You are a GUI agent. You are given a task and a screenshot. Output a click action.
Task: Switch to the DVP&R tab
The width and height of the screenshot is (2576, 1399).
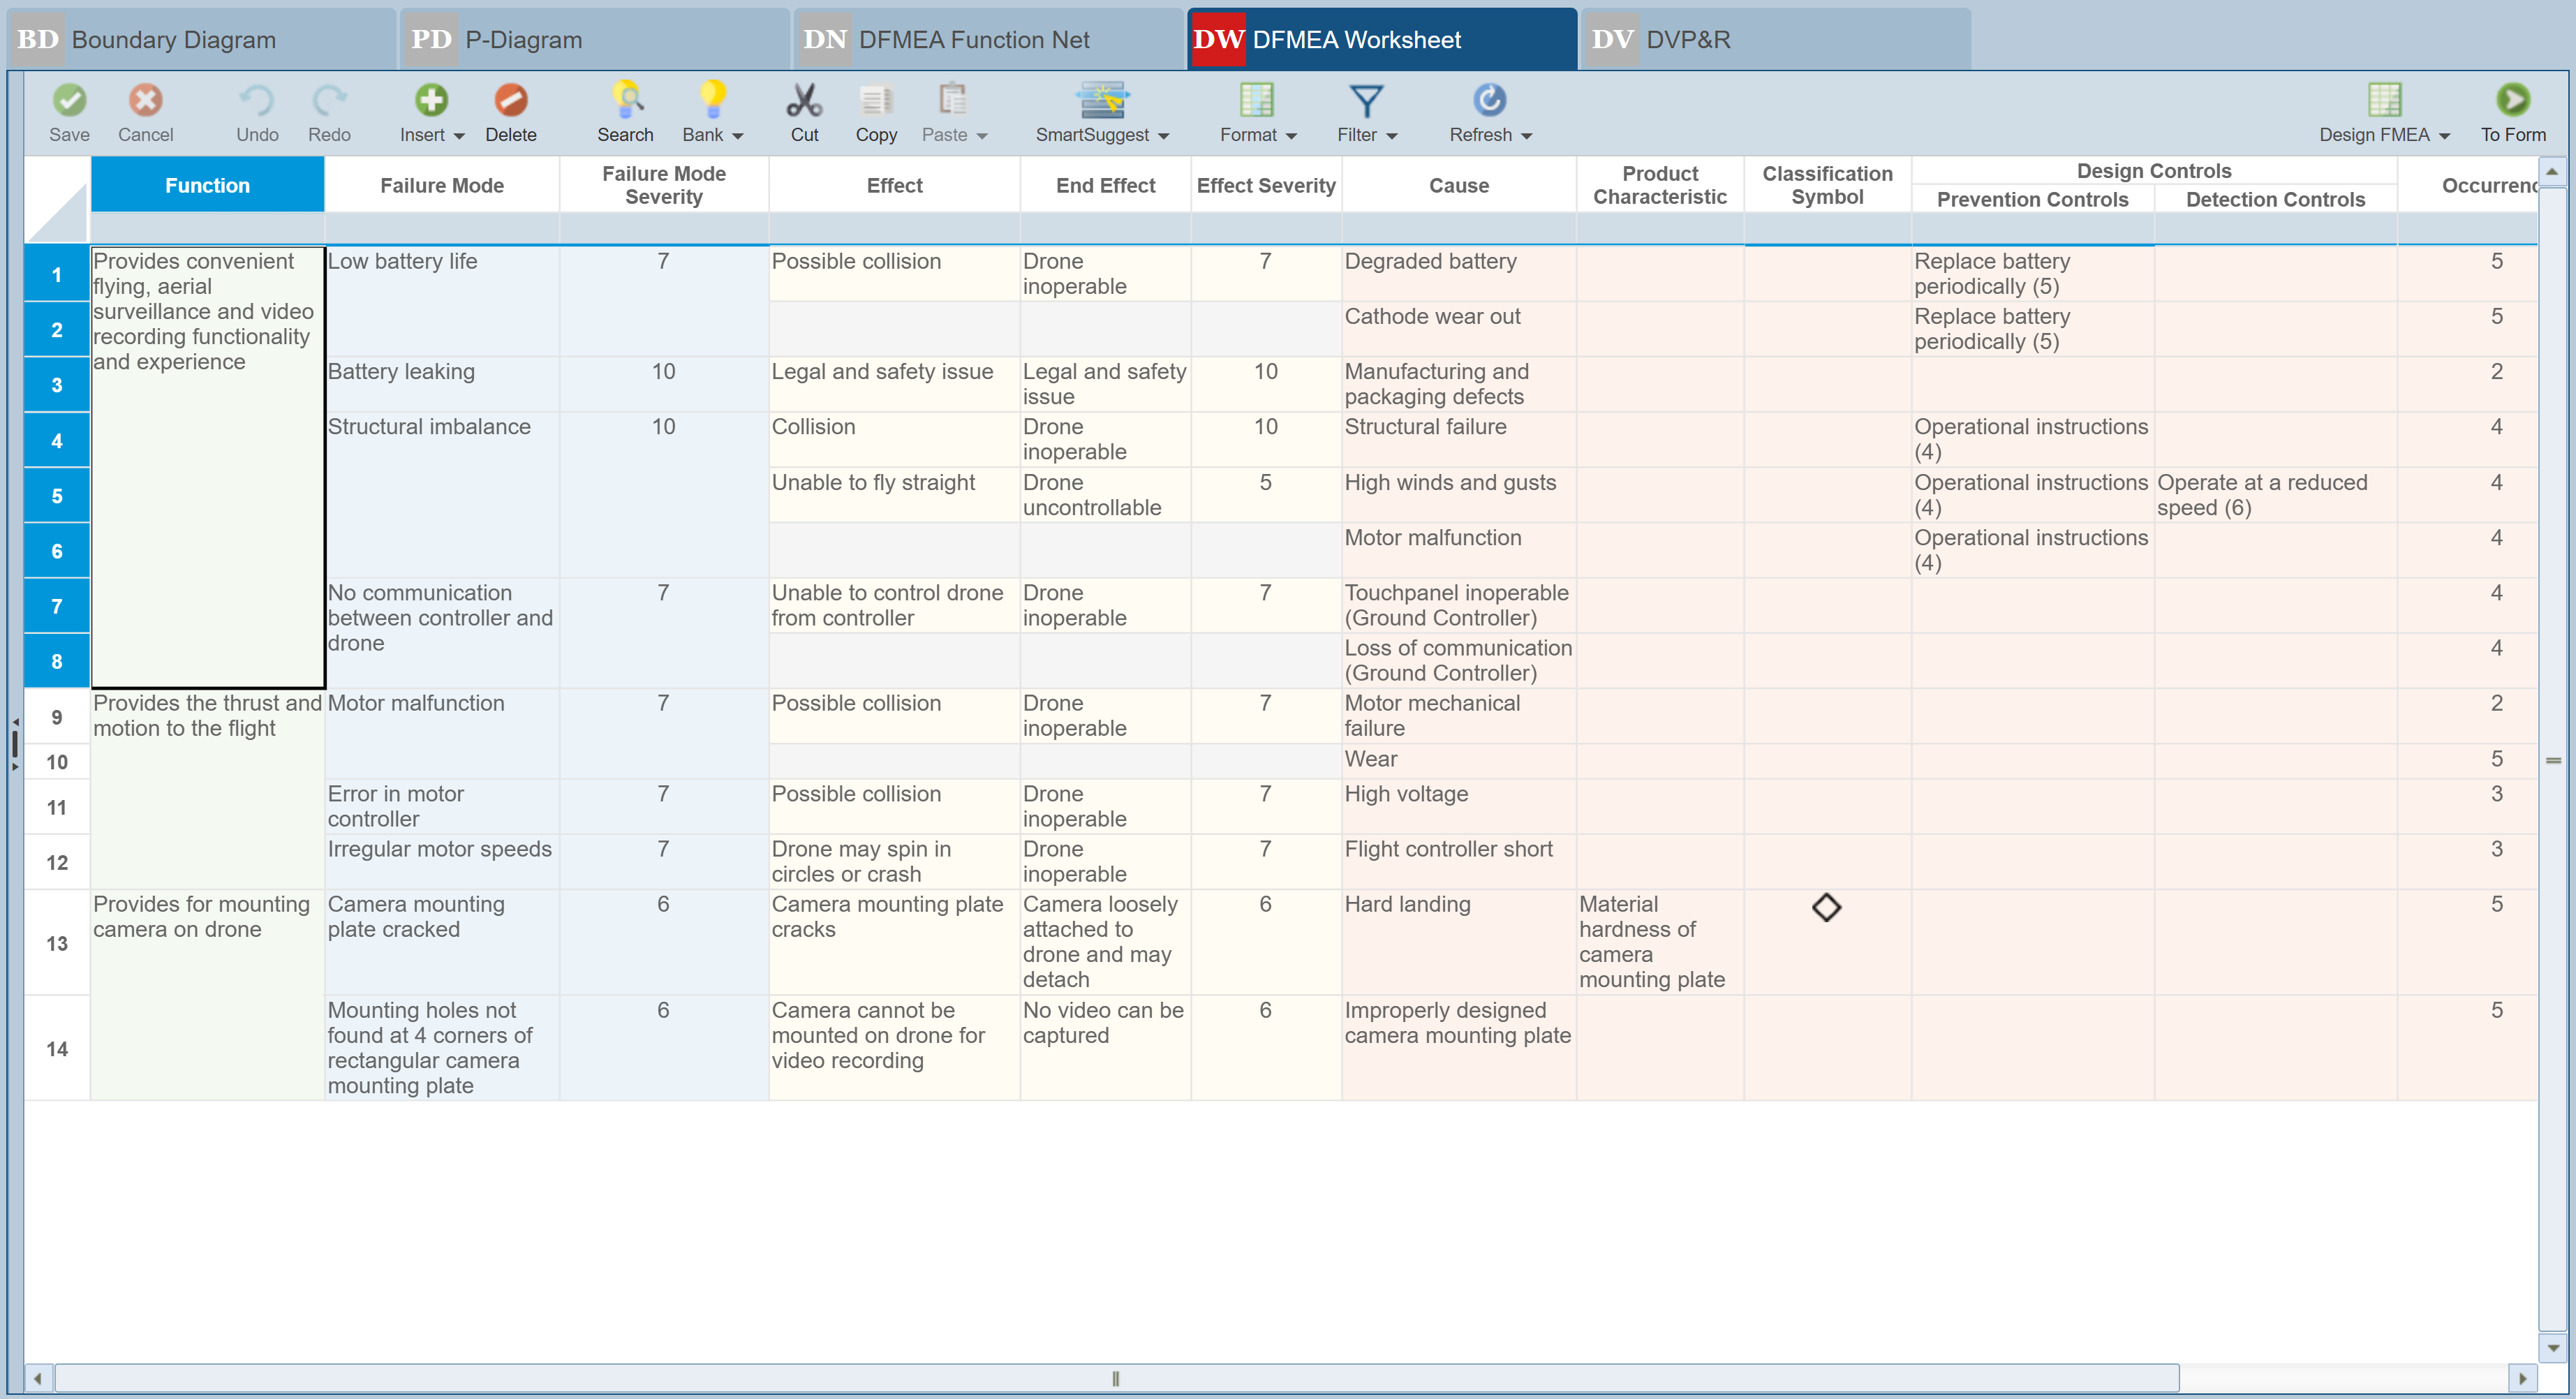click(x=1776, y=40)
